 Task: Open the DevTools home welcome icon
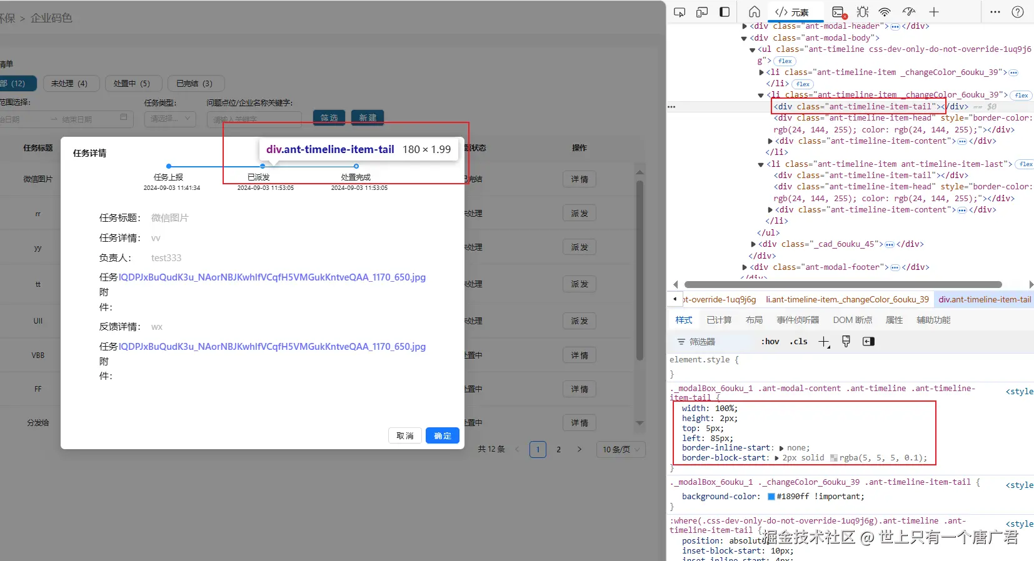[x=755, y=12]
